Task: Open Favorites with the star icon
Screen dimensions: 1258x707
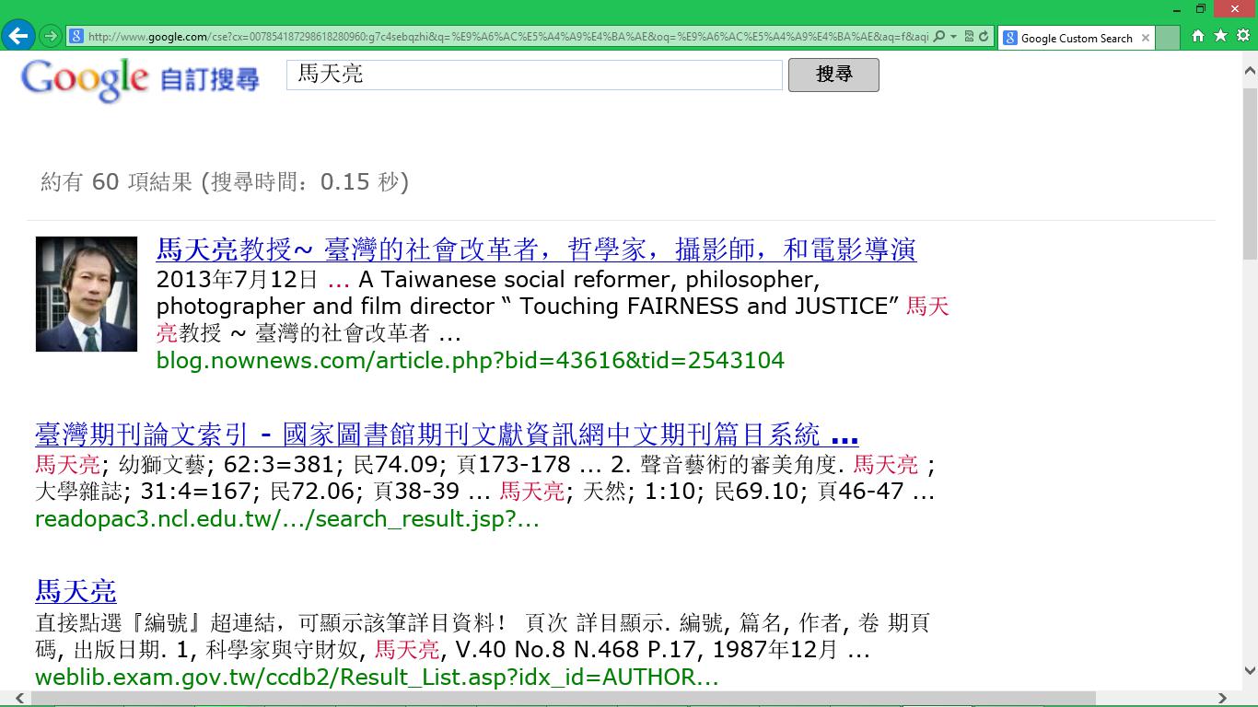Action: (1220, 36)
